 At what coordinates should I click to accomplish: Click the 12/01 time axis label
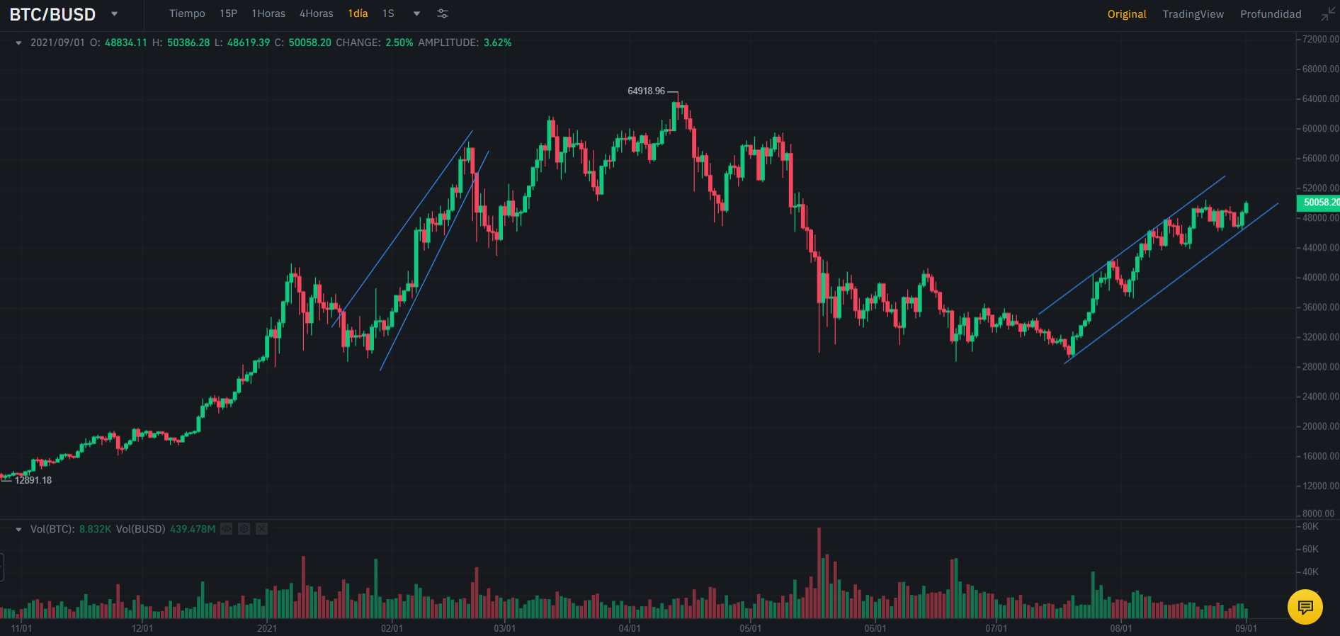click(x=142, y=628)
